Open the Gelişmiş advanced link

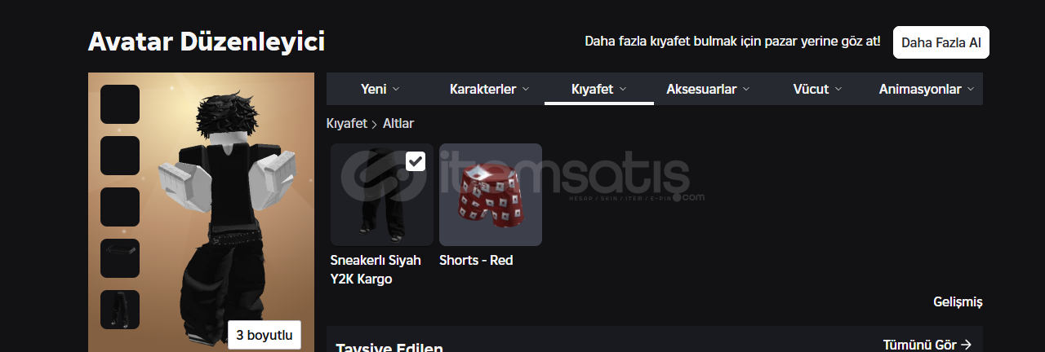coord(958,302)
